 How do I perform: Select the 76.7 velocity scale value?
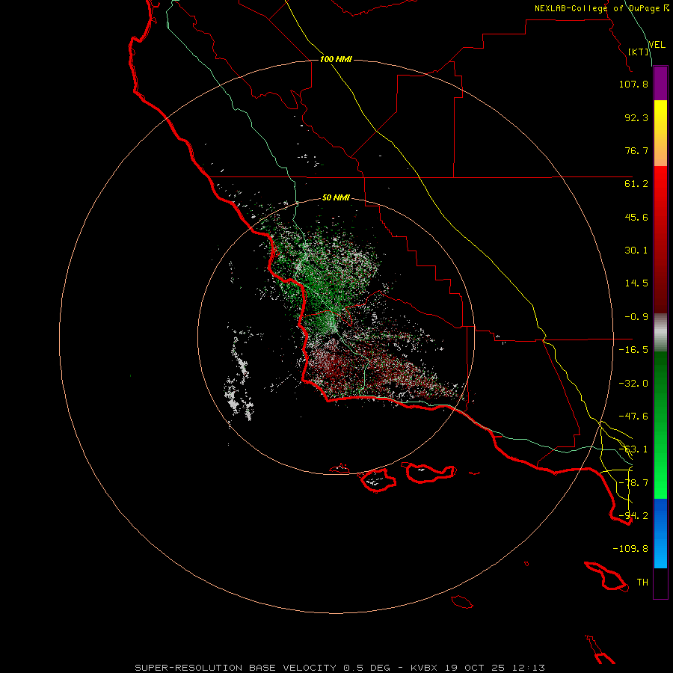click(636, 150)
